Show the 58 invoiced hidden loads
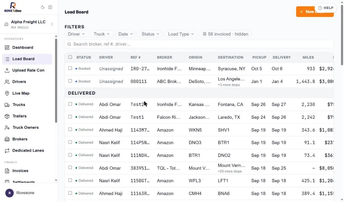Viewport: 344px width, 202px height. [x=225, y=34]
